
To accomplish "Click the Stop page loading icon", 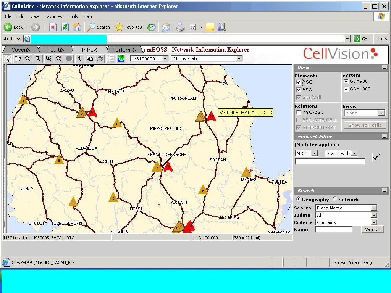I will pyautogui.click(x=53, y=27).
